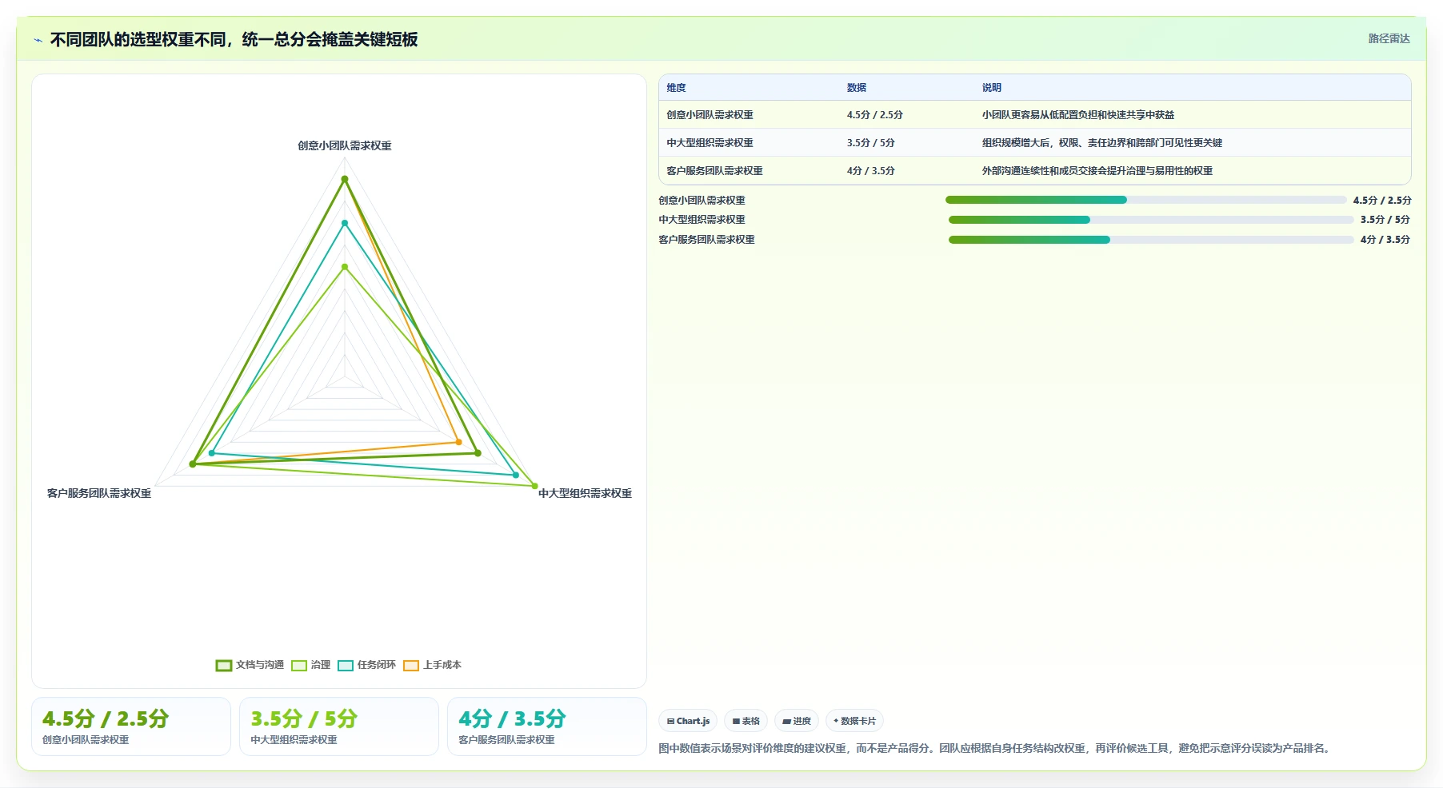Click table cell 创意小团队需求权重
Viewport: 1443px width, 788px height.
710,115
